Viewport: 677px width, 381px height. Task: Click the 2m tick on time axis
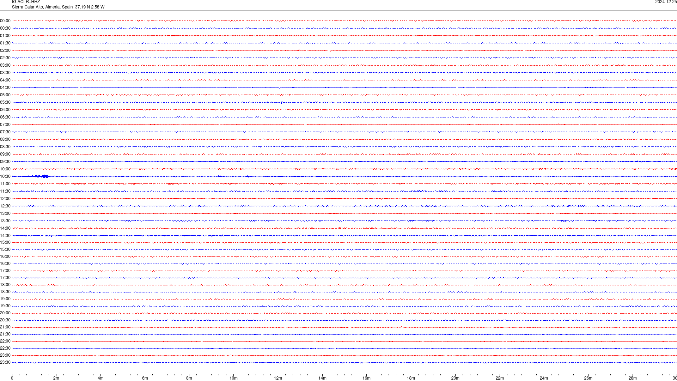pos(56,378)
